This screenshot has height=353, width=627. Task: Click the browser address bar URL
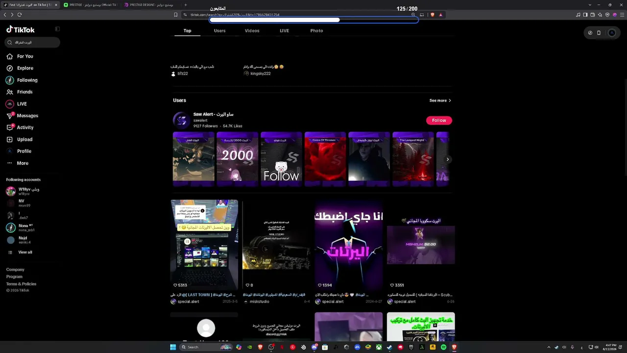pos(235,15)
